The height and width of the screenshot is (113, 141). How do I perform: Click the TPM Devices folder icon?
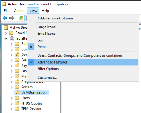[x=17, y=109]
